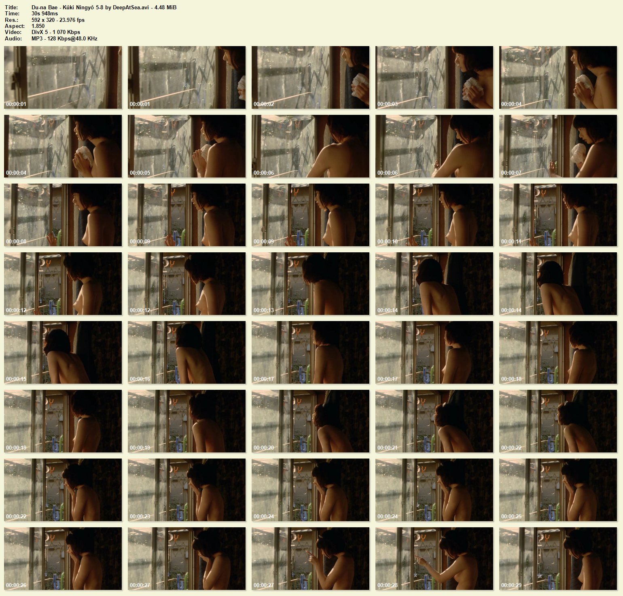The height and width of the screenshot is (596, 623).
Task: Click the "Title:" label
Action: 11,7
